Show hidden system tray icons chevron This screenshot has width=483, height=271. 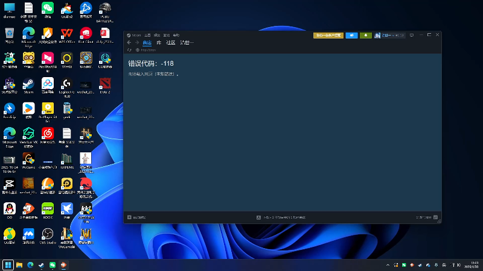[388, 265]
